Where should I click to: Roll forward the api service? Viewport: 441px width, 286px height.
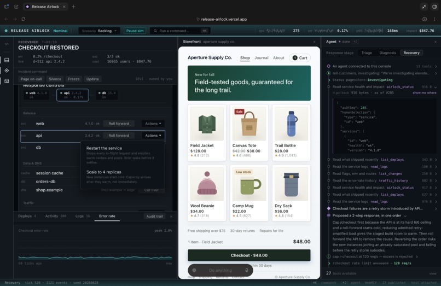[x=119, y=135]
